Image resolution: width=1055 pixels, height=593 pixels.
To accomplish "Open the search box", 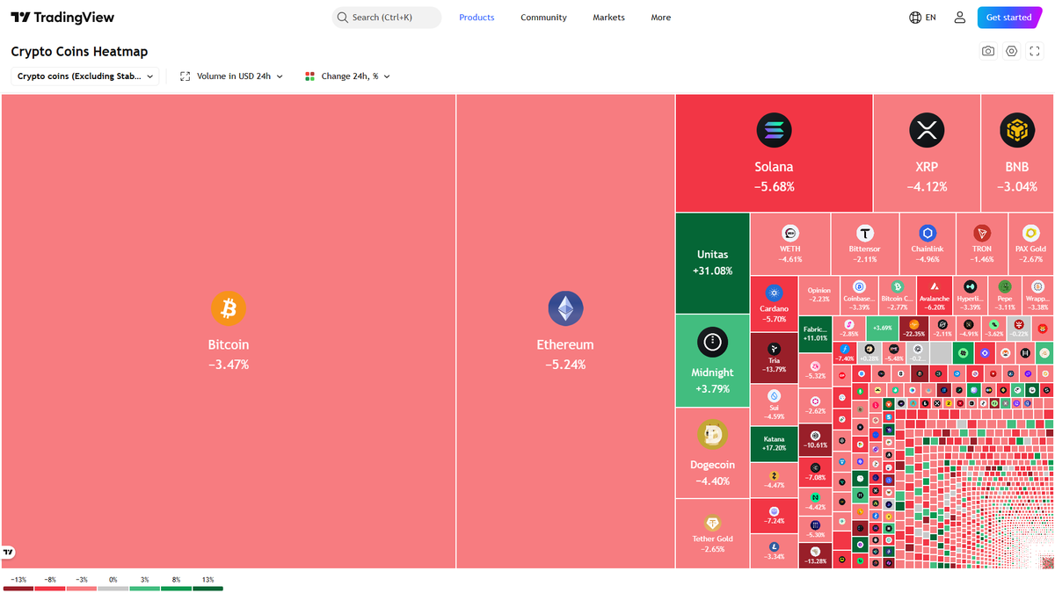I will tap(387, 18).
